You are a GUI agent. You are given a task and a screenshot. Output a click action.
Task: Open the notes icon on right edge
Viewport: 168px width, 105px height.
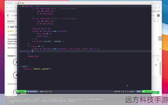click(160, 38)
